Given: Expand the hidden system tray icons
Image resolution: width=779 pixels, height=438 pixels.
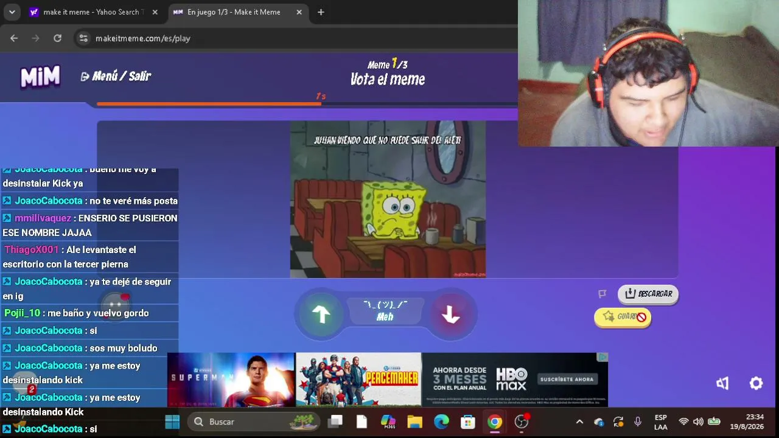Looking at the screenshot, I should (579, 422).
